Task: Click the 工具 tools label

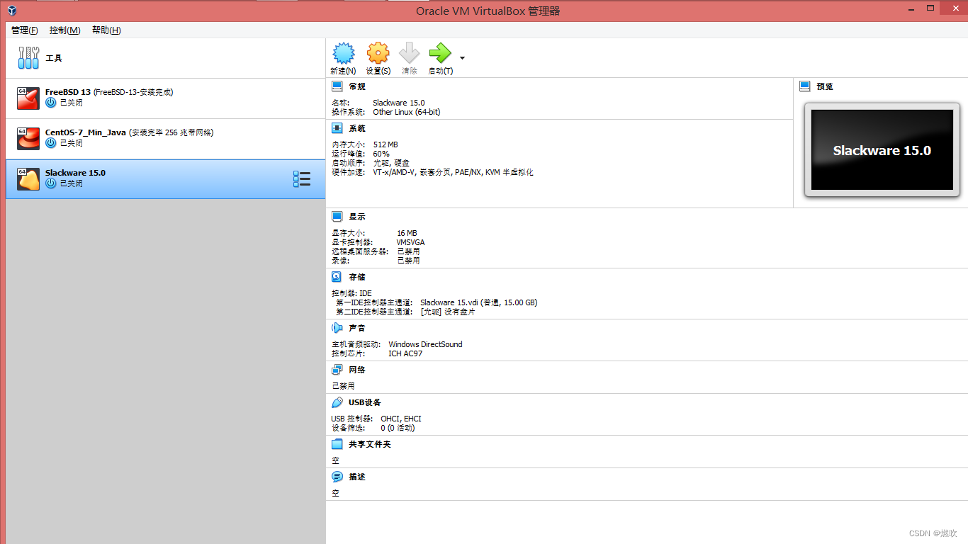Action: [x=54, y=58]
